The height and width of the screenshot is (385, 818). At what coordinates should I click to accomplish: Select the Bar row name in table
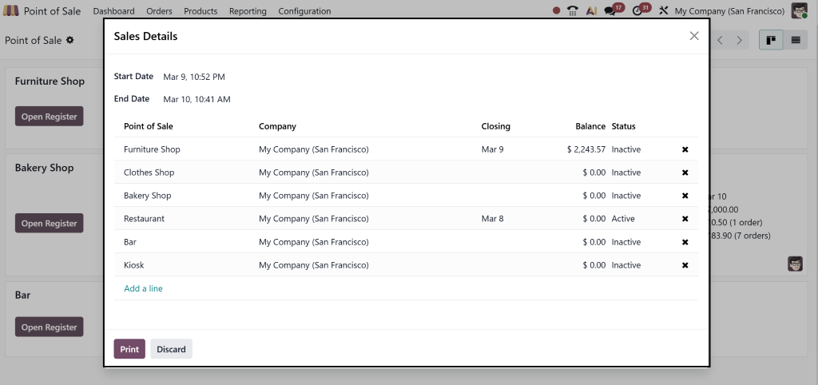(x=130, y=242)
